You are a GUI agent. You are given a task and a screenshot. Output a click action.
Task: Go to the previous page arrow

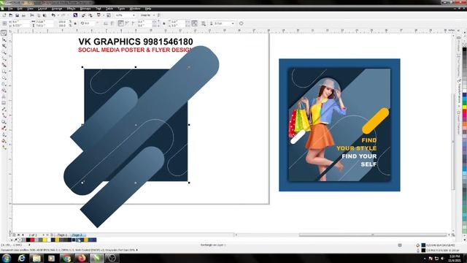pos(23,235)
